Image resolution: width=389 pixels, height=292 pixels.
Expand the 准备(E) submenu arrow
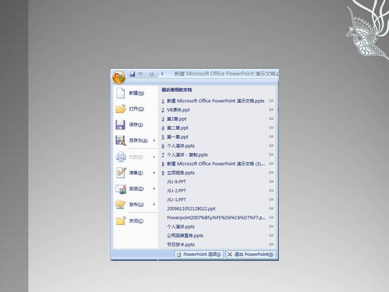pos(154,173)
